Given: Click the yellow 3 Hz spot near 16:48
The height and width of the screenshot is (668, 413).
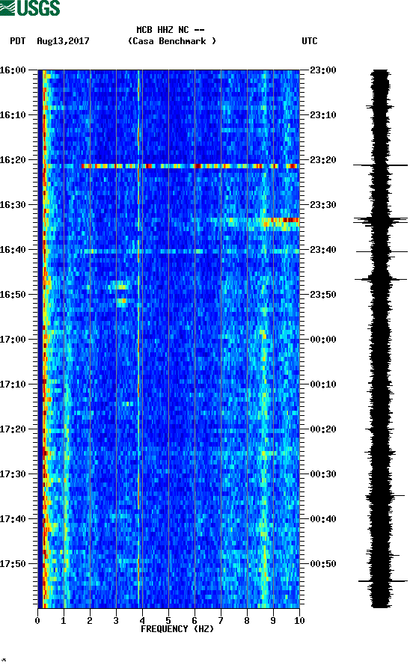Looking at the screenshot, I should (x=122, y=287).
